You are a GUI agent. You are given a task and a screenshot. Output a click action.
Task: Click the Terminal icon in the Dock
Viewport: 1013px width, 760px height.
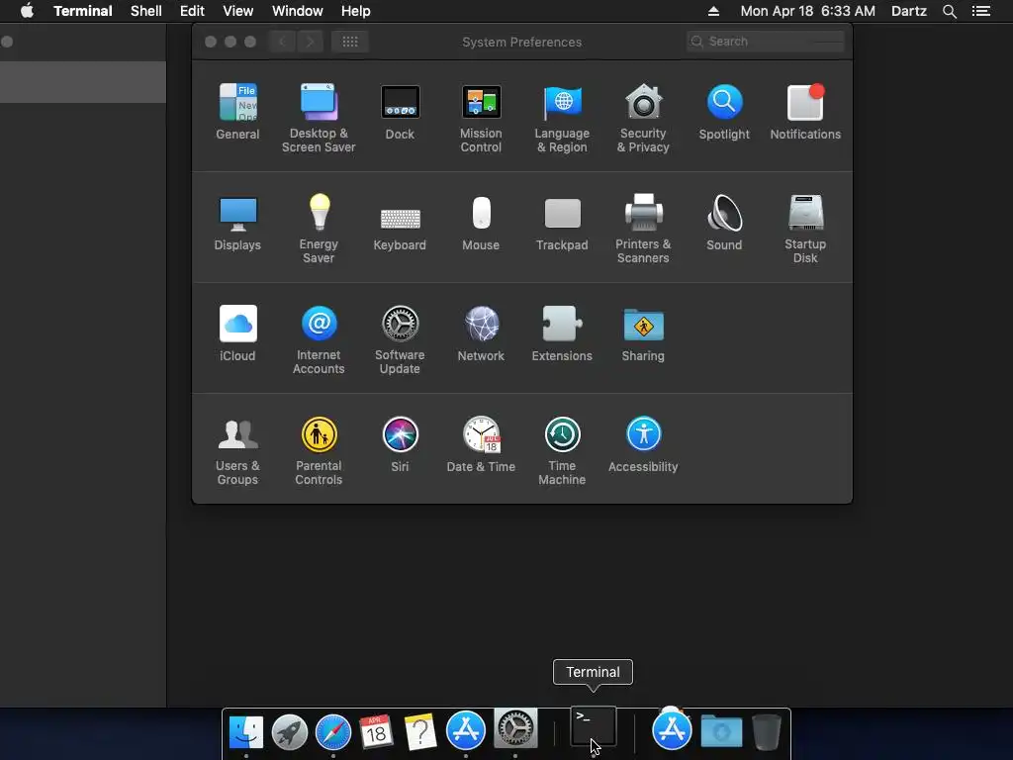pyautogui.click(x=594, y=727)
